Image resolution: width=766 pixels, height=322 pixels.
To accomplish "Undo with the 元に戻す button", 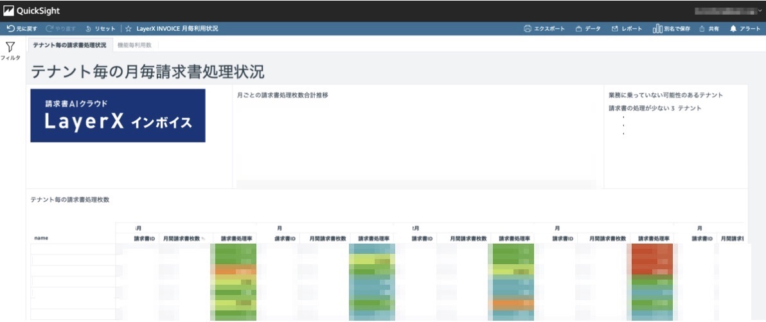I will click(22, 29).
